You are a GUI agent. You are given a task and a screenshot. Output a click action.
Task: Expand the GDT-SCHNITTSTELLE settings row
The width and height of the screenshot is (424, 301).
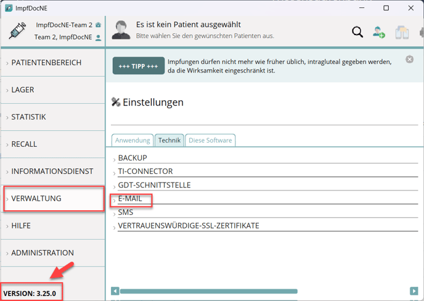[x=265, y=185]
